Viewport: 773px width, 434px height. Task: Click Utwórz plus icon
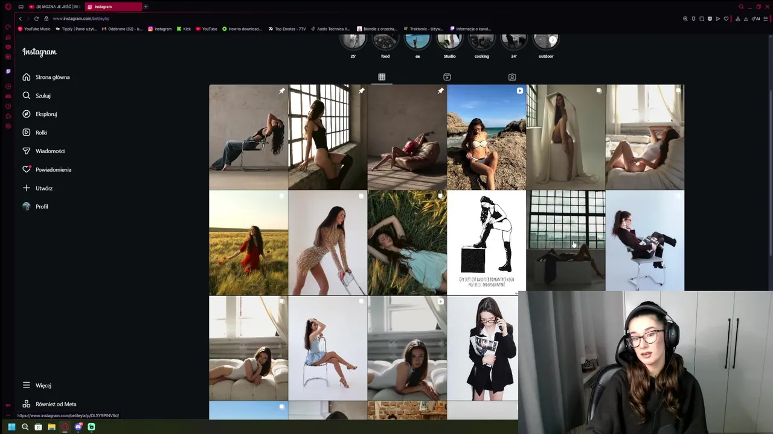(27, 188)
